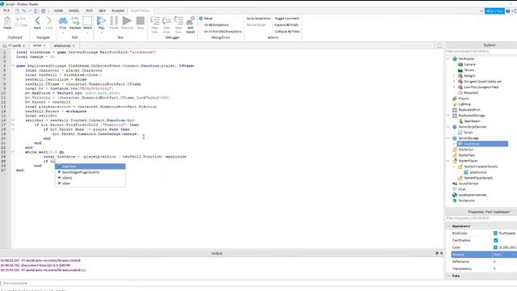Click the TestService check icon
Viewport: 517px width, 291px height.
click(x=455, y=200)
